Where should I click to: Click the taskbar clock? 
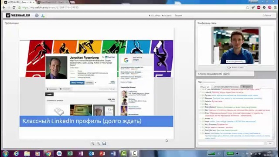tap(269, 154)
